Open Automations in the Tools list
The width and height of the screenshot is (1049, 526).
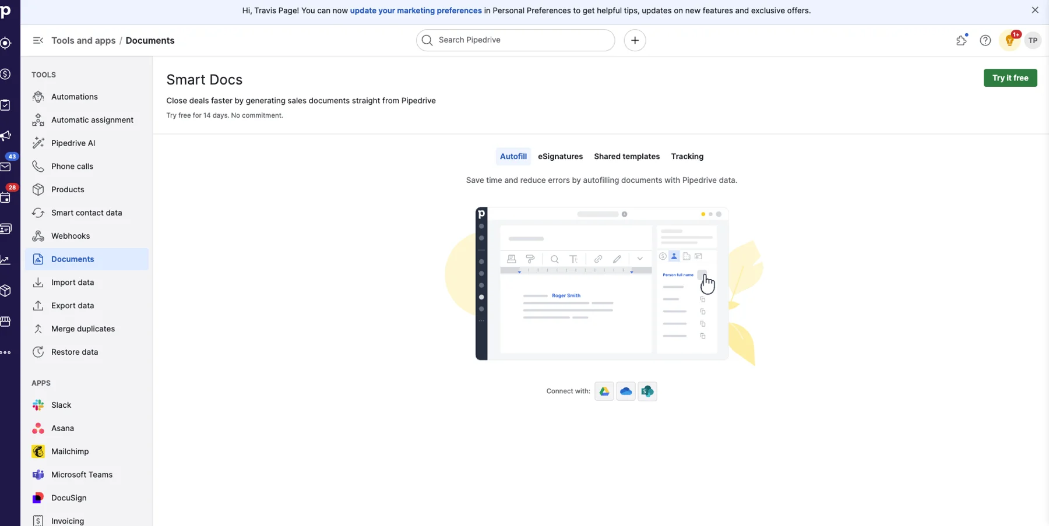[87, 97]
